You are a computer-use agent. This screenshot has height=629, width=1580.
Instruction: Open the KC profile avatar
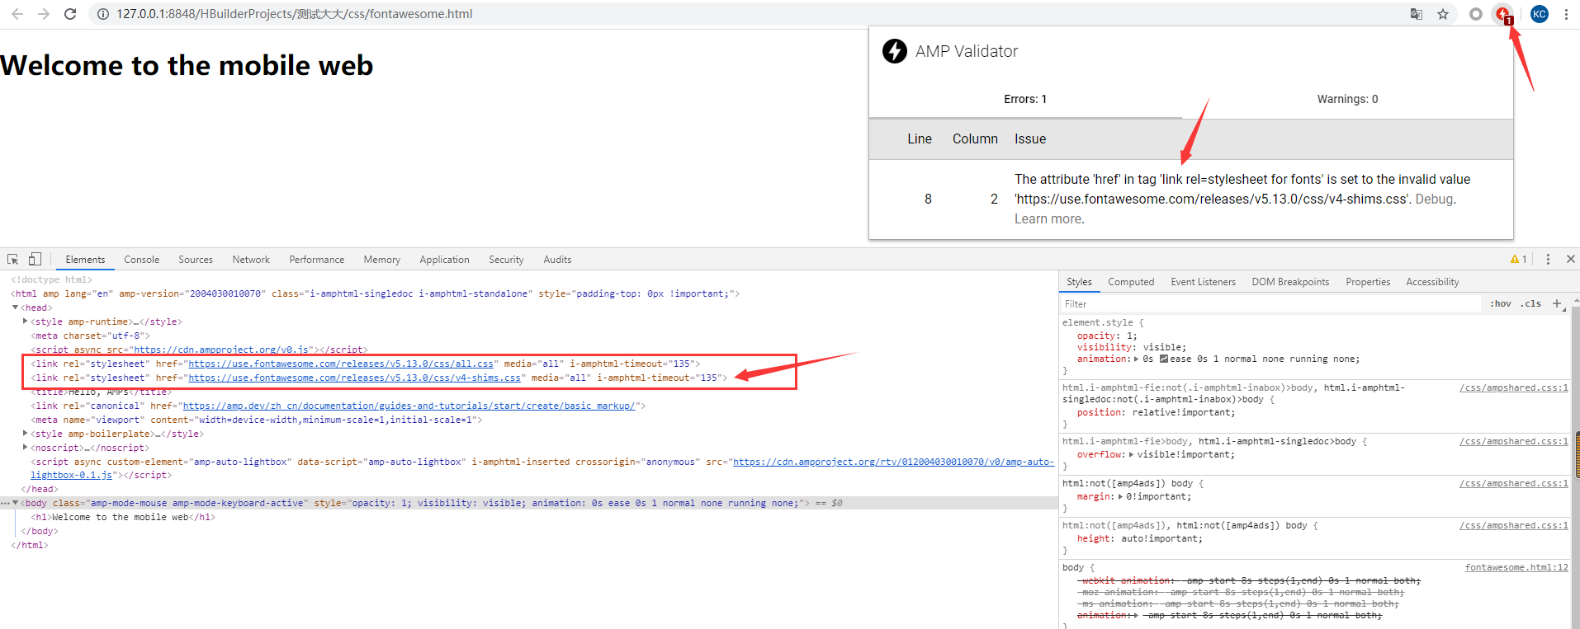[1540, 14]
